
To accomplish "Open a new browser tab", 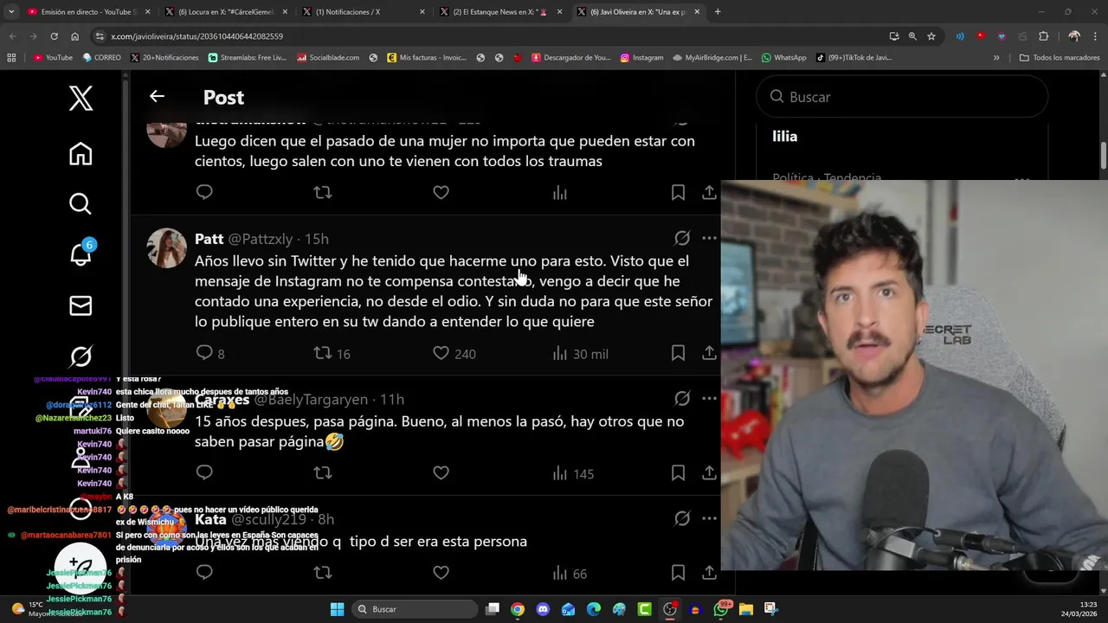I will (718, 12).
